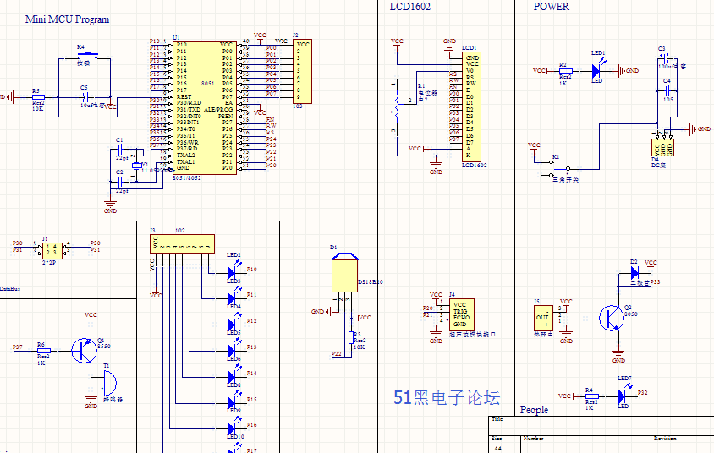Select the D4 DC power jack
Viewport: 714px width, 453px height.
pos(663,147)
